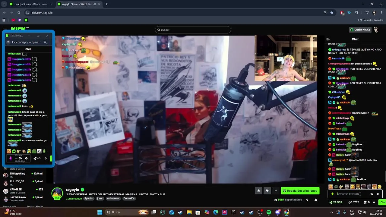Click the 1732 ticket counter
386x217 pixels.
click(x=353, y=202)
